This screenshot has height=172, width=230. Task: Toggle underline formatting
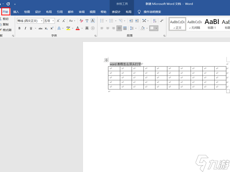31,28
